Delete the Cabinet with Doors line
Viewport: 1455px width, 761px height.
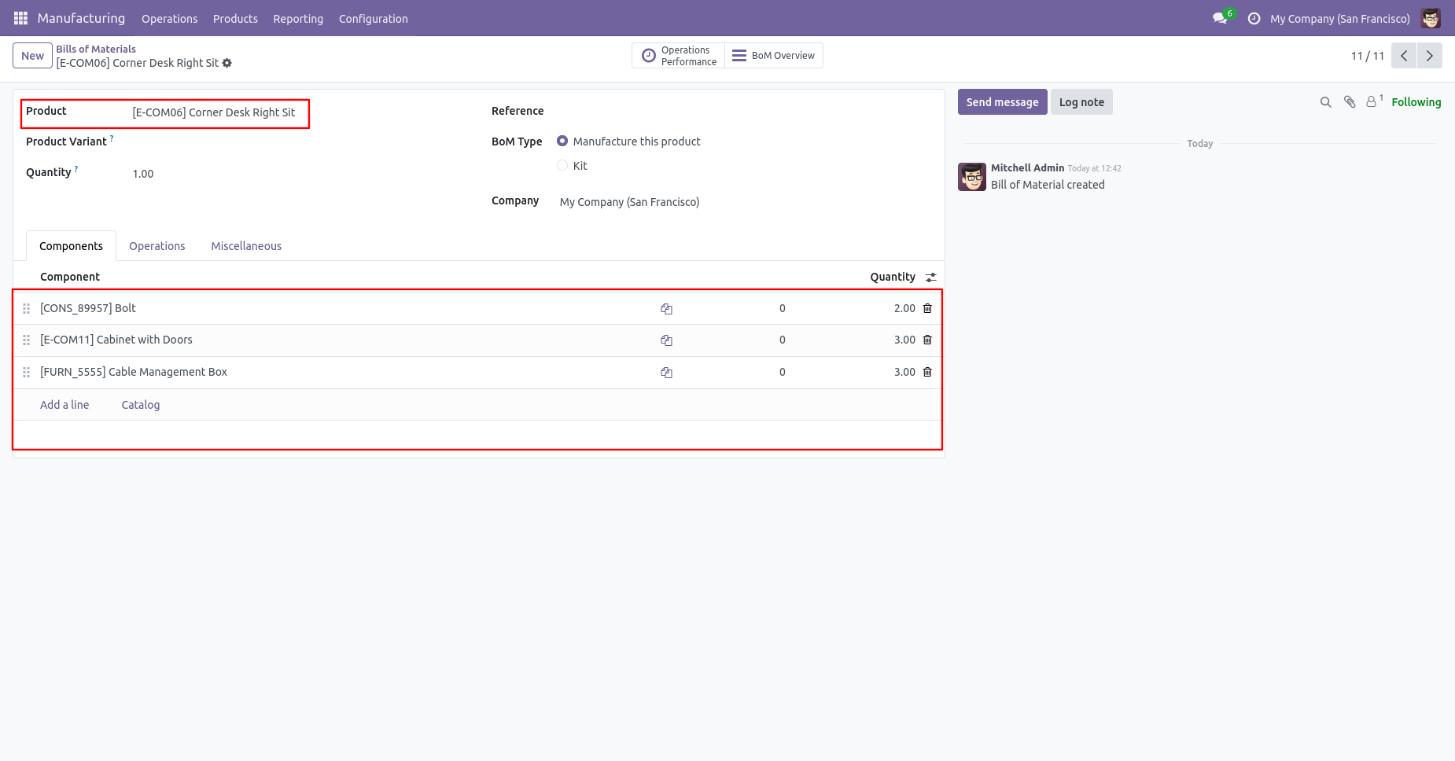point(927,340)
